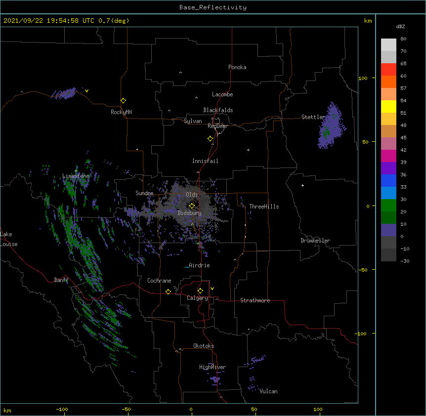Click the Calgary city label
The height and width of the screenshot is (416, 426).
[x=197, y=298]
